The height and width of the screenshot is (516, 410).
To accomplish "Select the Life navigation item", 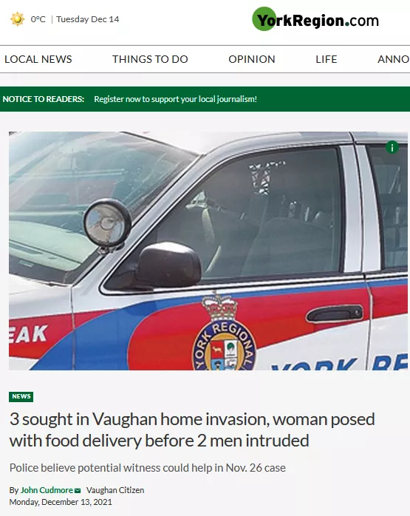I will (327, 59).
